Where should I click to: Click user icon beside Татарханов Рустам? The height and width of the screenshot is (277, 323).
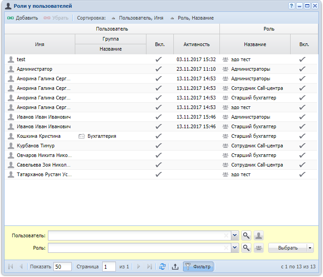pos(10,174)
